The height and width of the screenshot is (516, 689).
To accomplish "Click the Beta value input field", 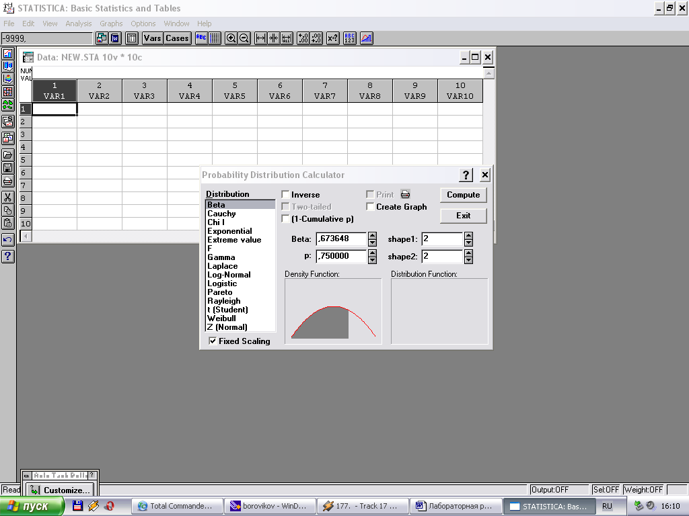I will 341,239.
